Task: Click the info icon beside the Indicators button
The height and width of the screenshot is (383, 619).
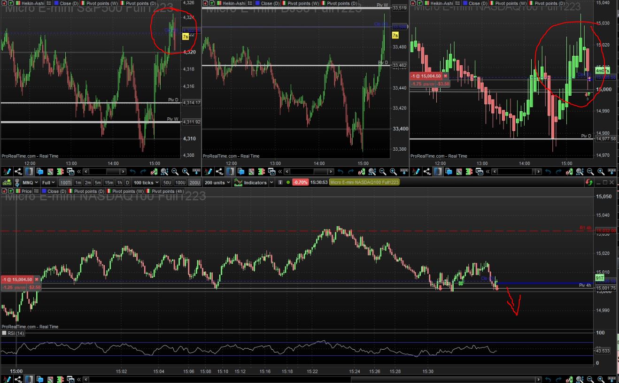Action: (x=280, y=183)
